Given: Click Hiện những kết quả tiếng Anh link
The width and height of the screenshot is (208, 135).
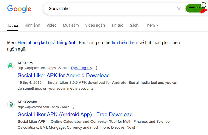Looking at the screenshot, I should [x=47, y=42].
